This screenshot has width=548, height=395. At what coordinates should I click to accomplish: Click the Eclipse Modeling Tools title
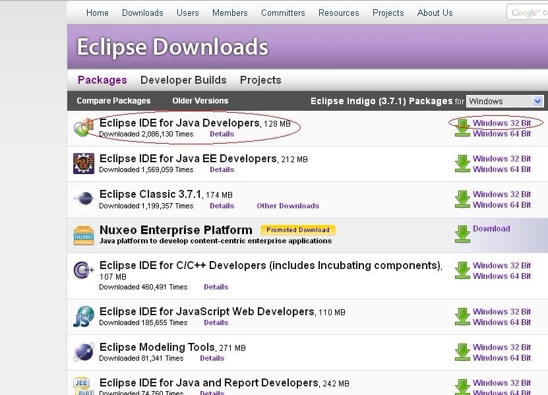pos(157,348)
